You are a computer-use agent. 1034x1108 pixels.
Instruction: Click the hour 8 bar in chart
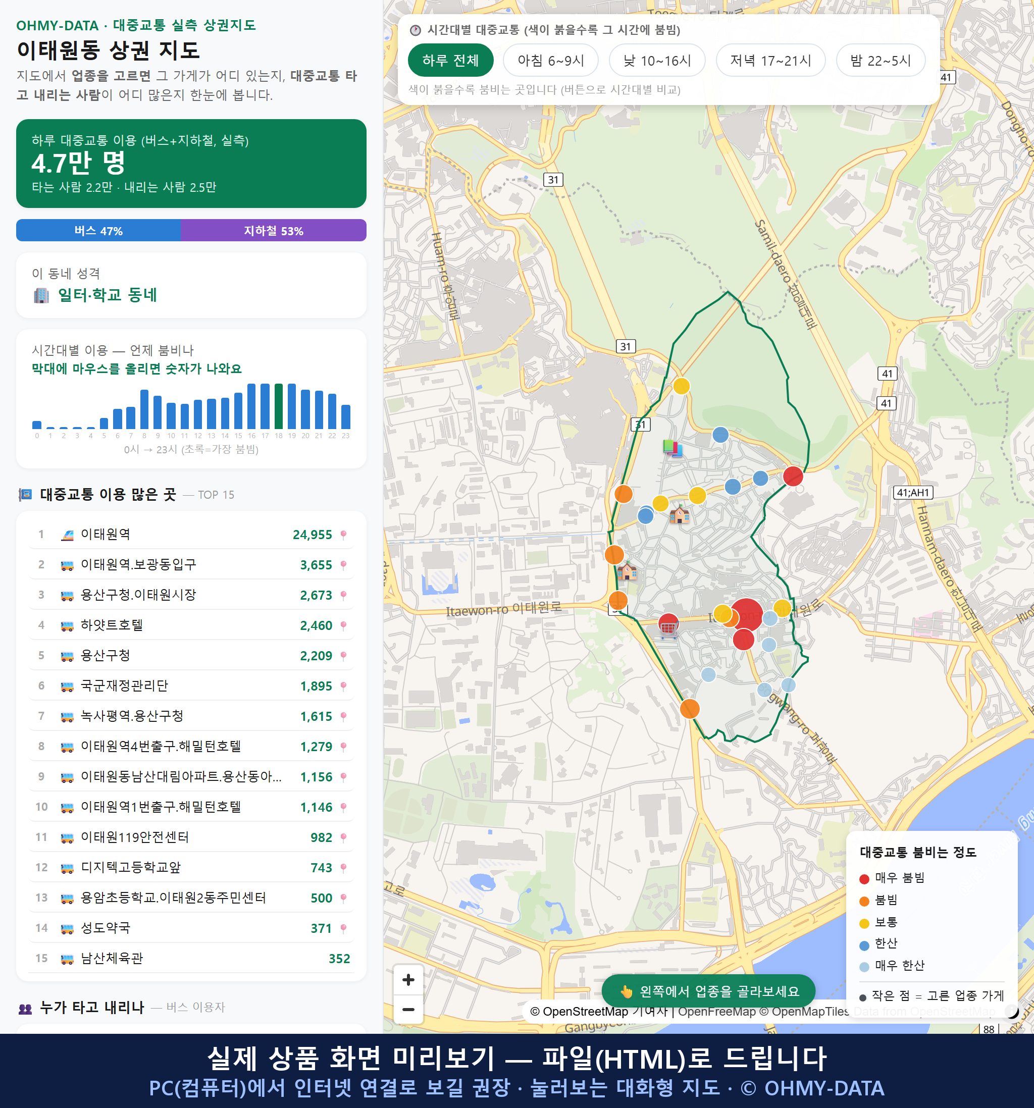point(144,409)
